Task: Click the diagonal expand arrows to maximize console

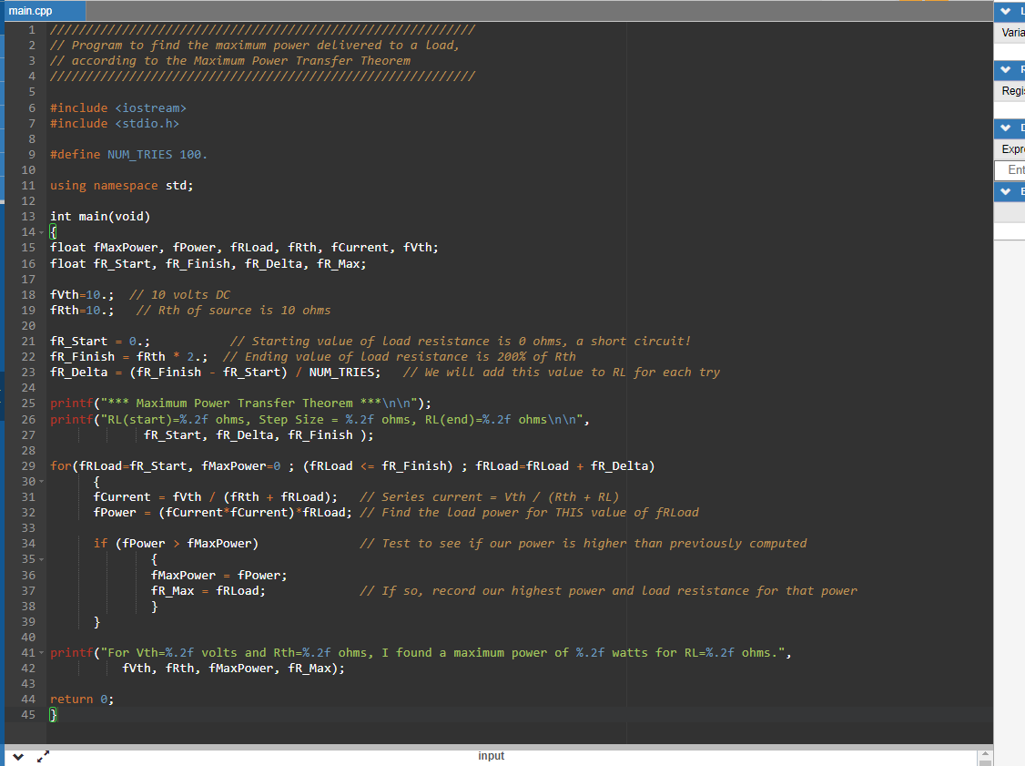Action: pyautogui.click(x=42, y=756)
